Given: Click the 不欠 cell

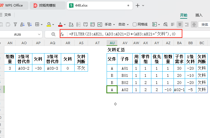Looking at the screenshot, I should [81, 68].
